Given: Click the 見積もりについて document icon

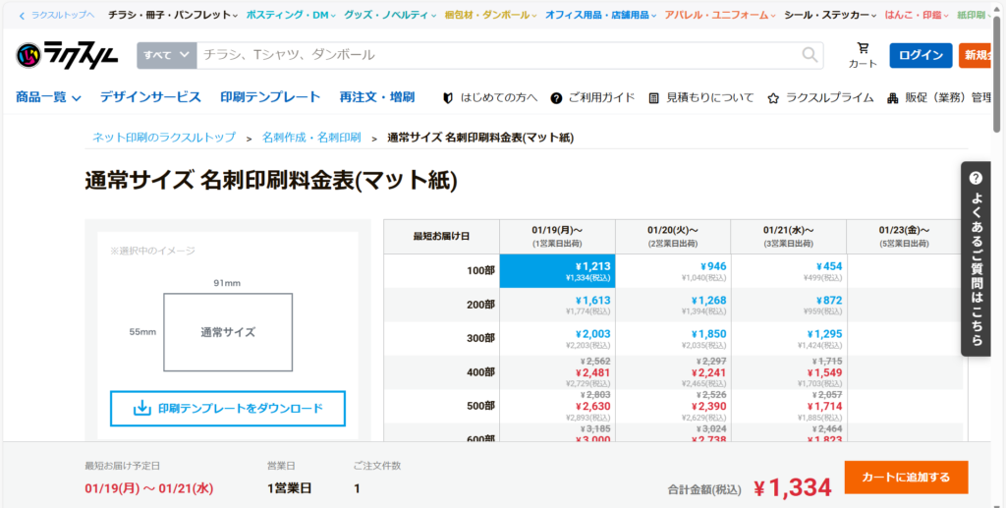Looking at the screenshot, I should (655, 98).
